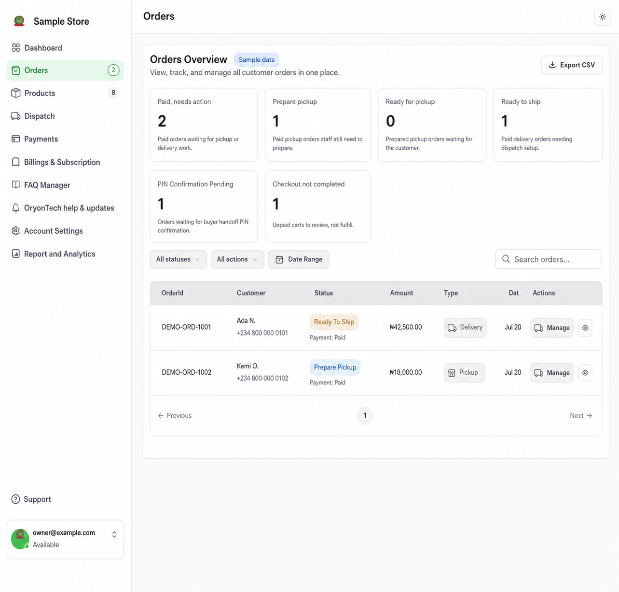Go to Payments in sidebar
The height and width of the screenshot is (592, 619).
click(x=65, y=139)
